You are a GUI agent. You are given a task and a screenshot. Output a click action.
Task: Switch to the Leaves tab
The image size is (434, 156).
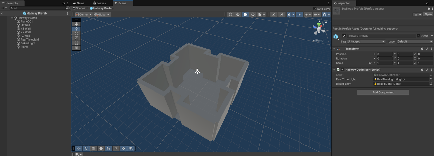(x=99, y=3)
